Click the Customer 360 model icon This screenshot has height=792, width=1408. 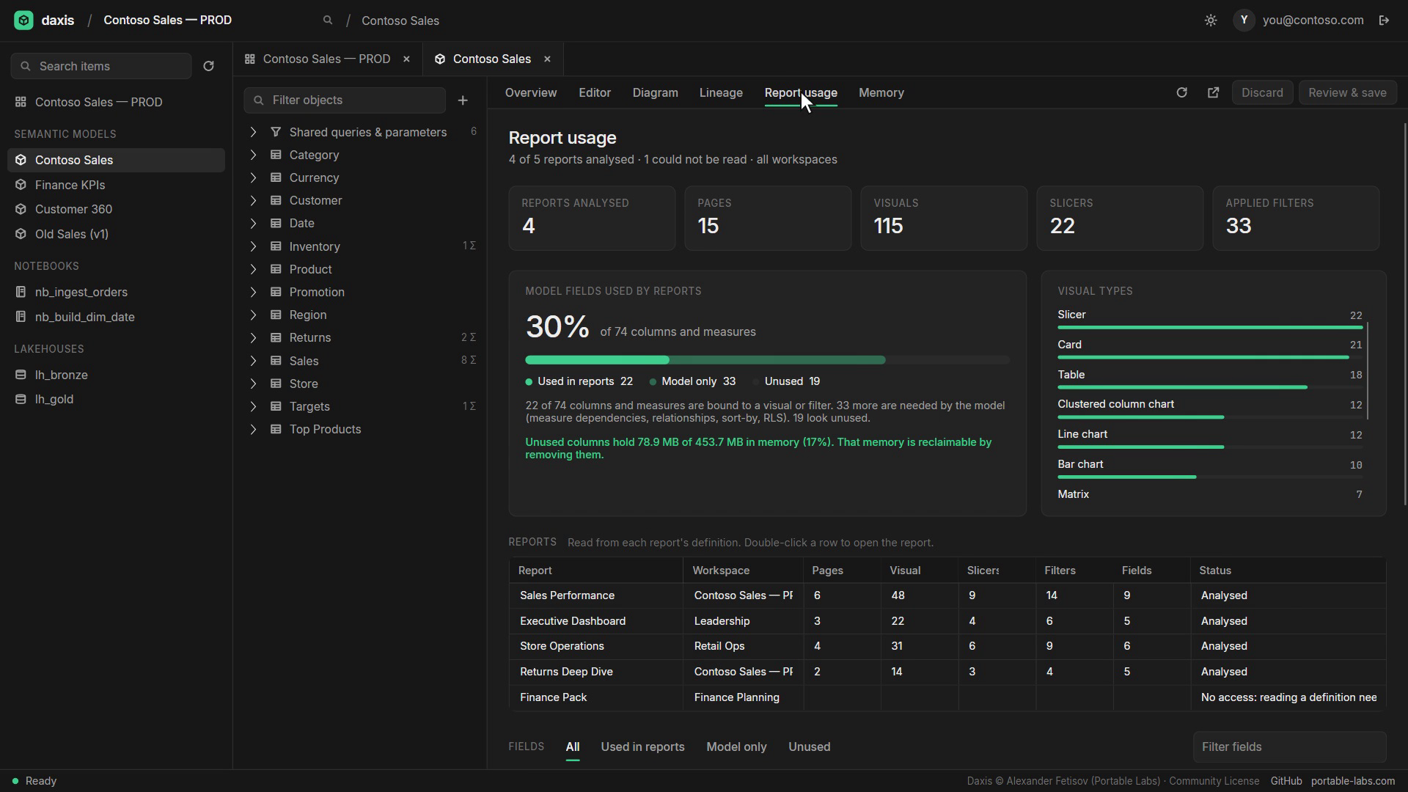(x=21, y=209)
